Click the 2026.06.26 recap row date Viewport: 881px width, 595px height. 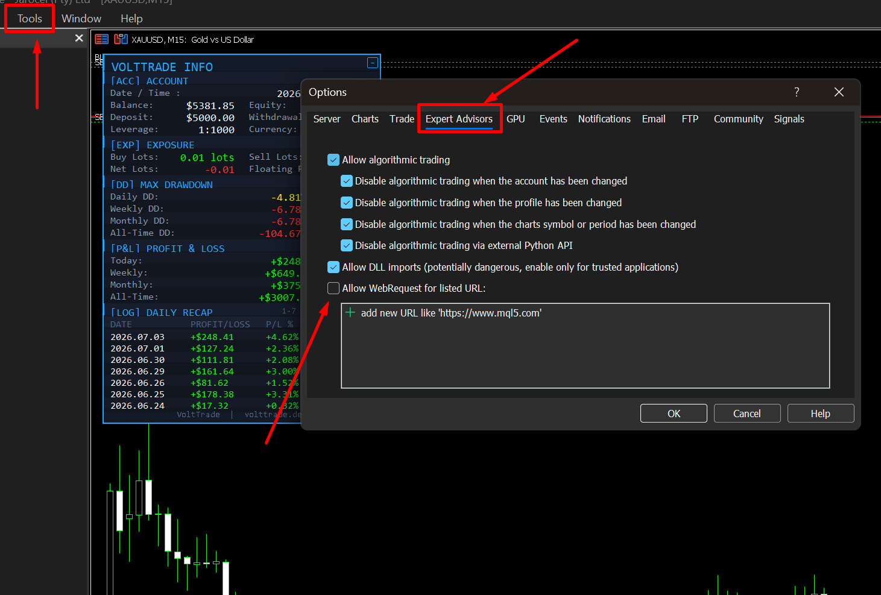(137, 383)
